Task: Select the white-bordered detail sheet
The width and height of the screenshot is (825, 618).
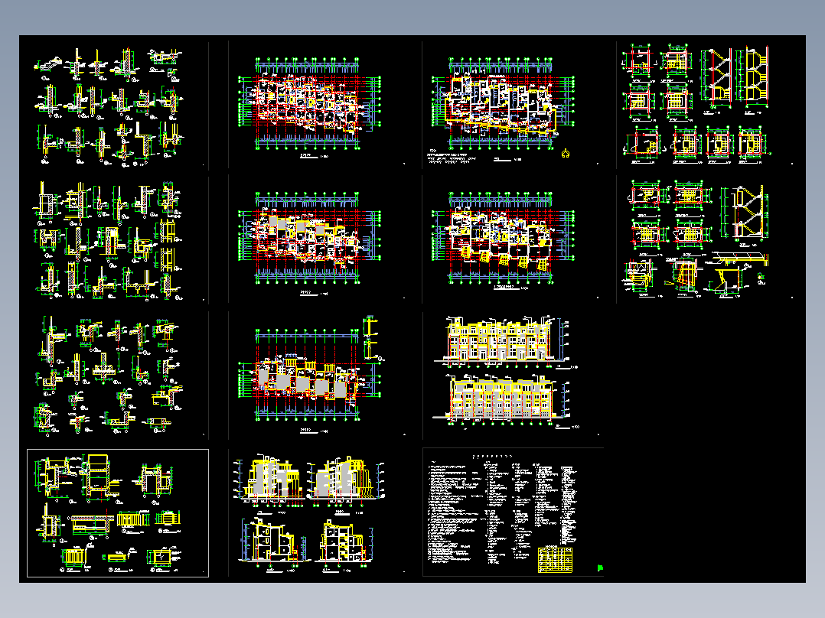Action: [x=118, y=512]
